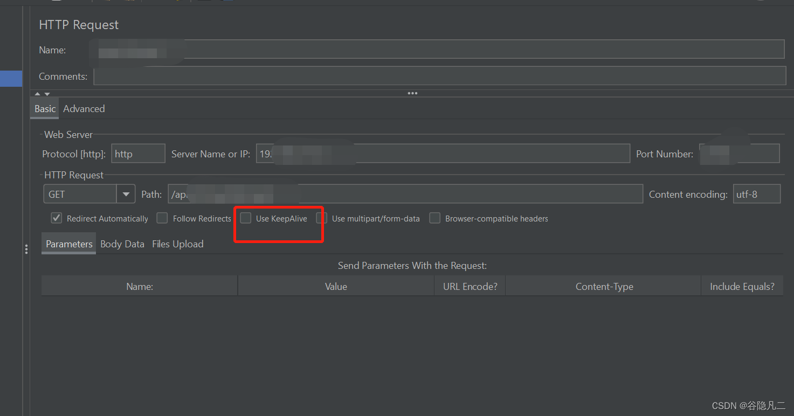Enable the Use KeepAlive checkbox
The image size is (794, 416).
tap(246, 218)
